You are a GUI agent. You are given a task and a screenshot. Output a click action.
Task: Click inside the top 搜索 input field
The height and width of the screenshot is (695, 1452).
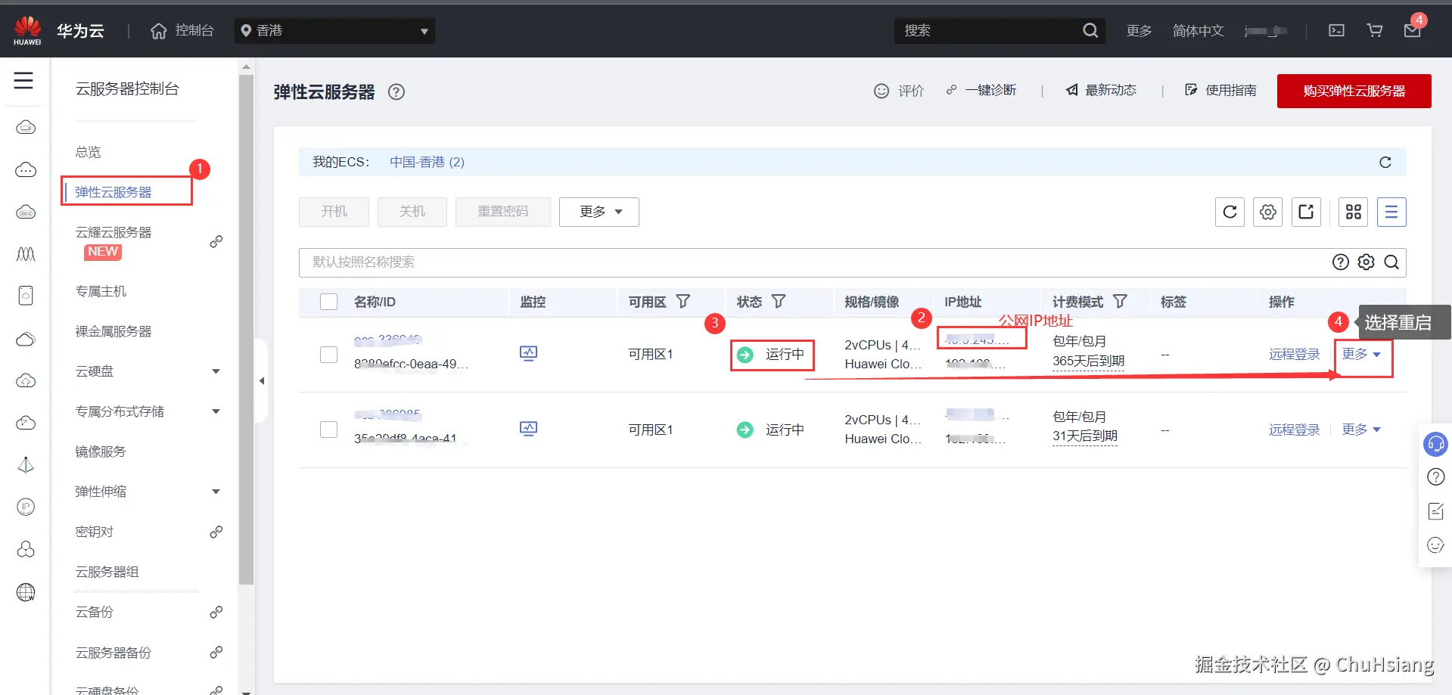pyautogui.click(x=987, y=30)
